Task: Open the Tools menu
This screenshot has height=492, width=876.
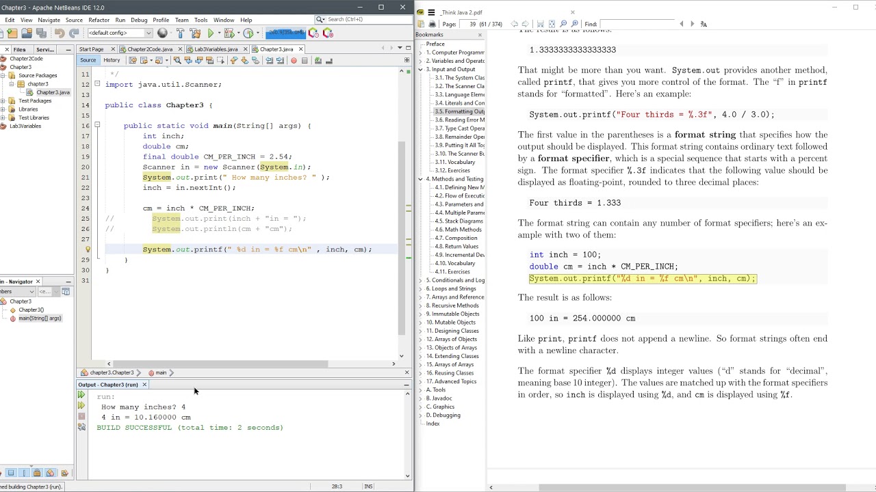Action: (x=201, y=20)
